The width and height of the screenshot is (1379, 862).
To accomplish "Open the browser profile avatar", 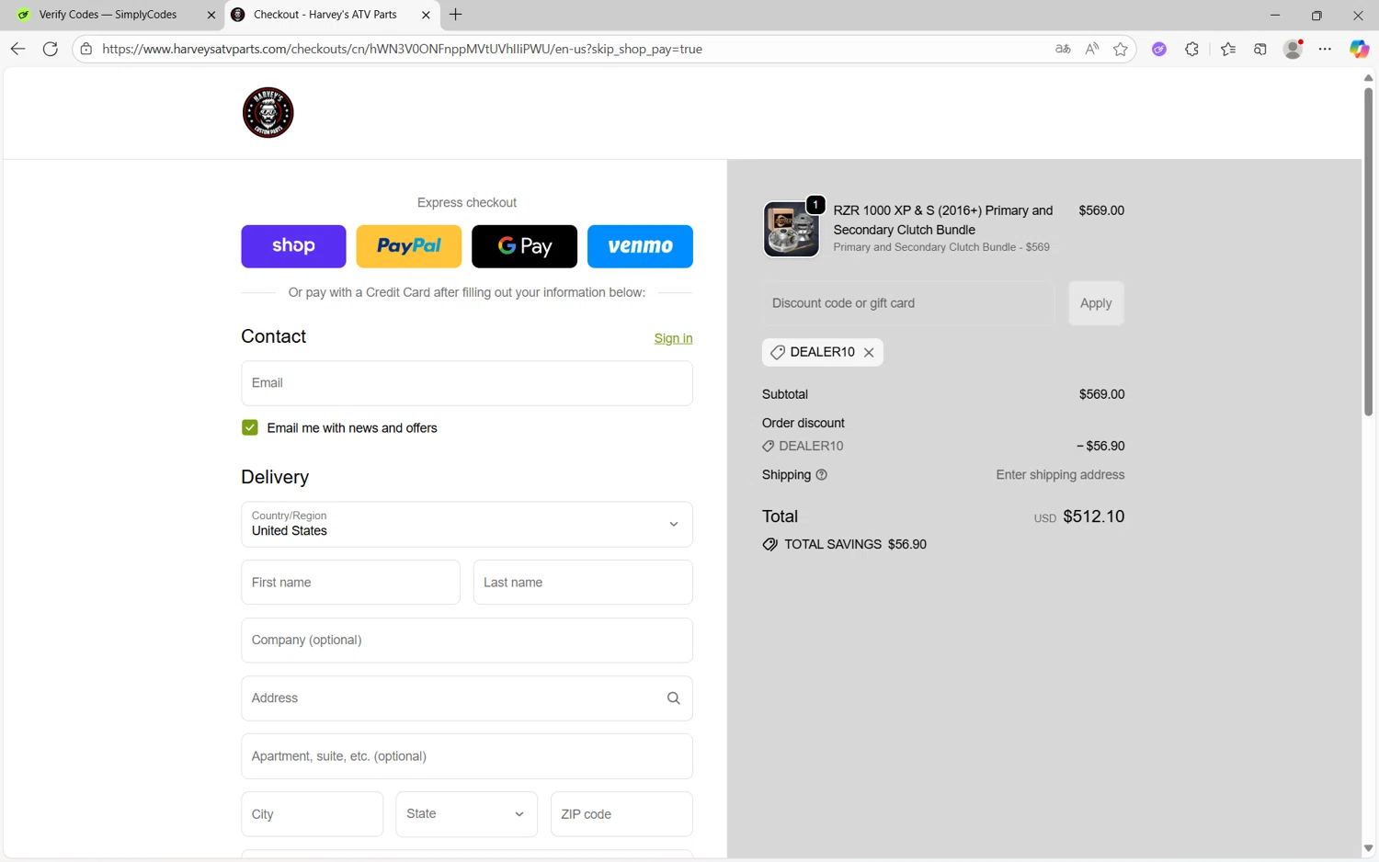I will coord(1294,49).
